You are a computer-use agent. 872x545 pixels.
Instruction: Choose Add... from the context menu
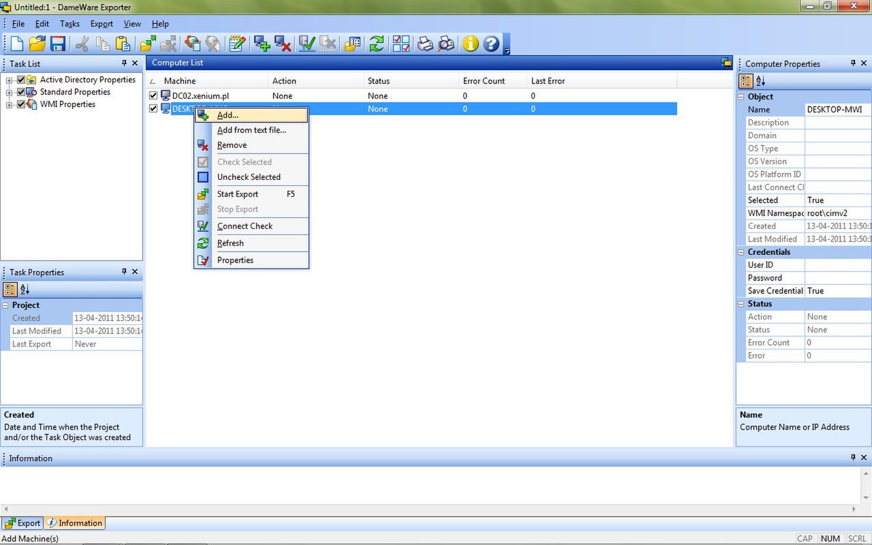251,115
